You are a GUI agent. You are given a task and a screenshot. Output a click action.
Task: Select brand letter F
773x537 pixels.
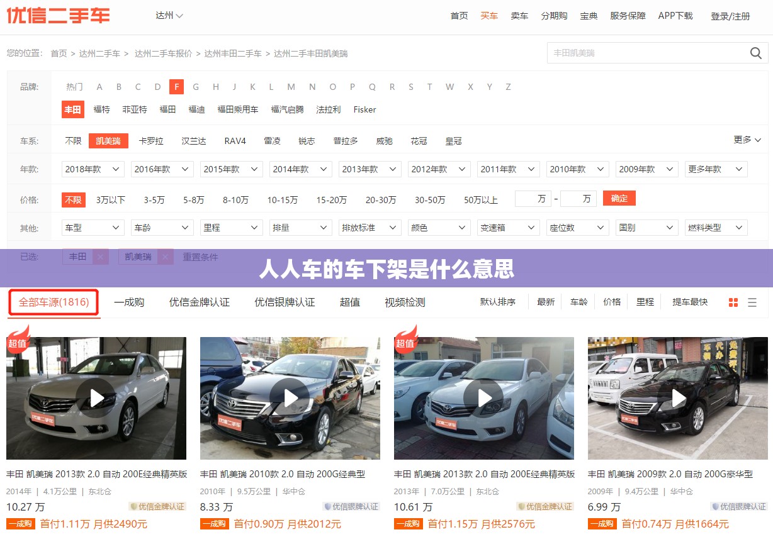click(177, 87)
